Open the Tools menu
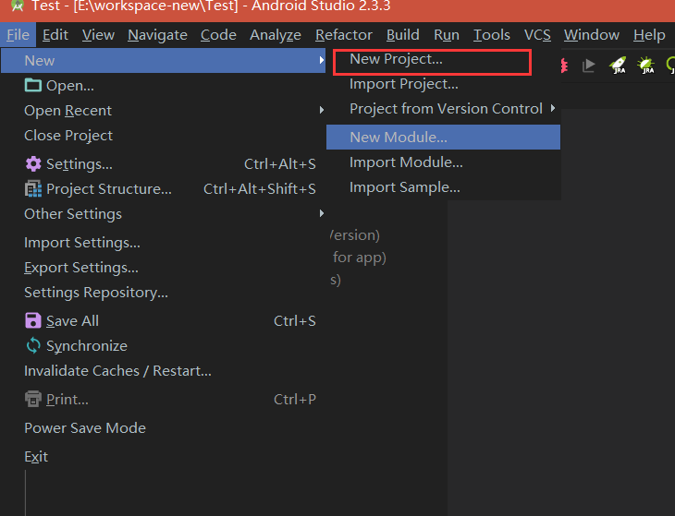675x516 pixels. point(492,35)
